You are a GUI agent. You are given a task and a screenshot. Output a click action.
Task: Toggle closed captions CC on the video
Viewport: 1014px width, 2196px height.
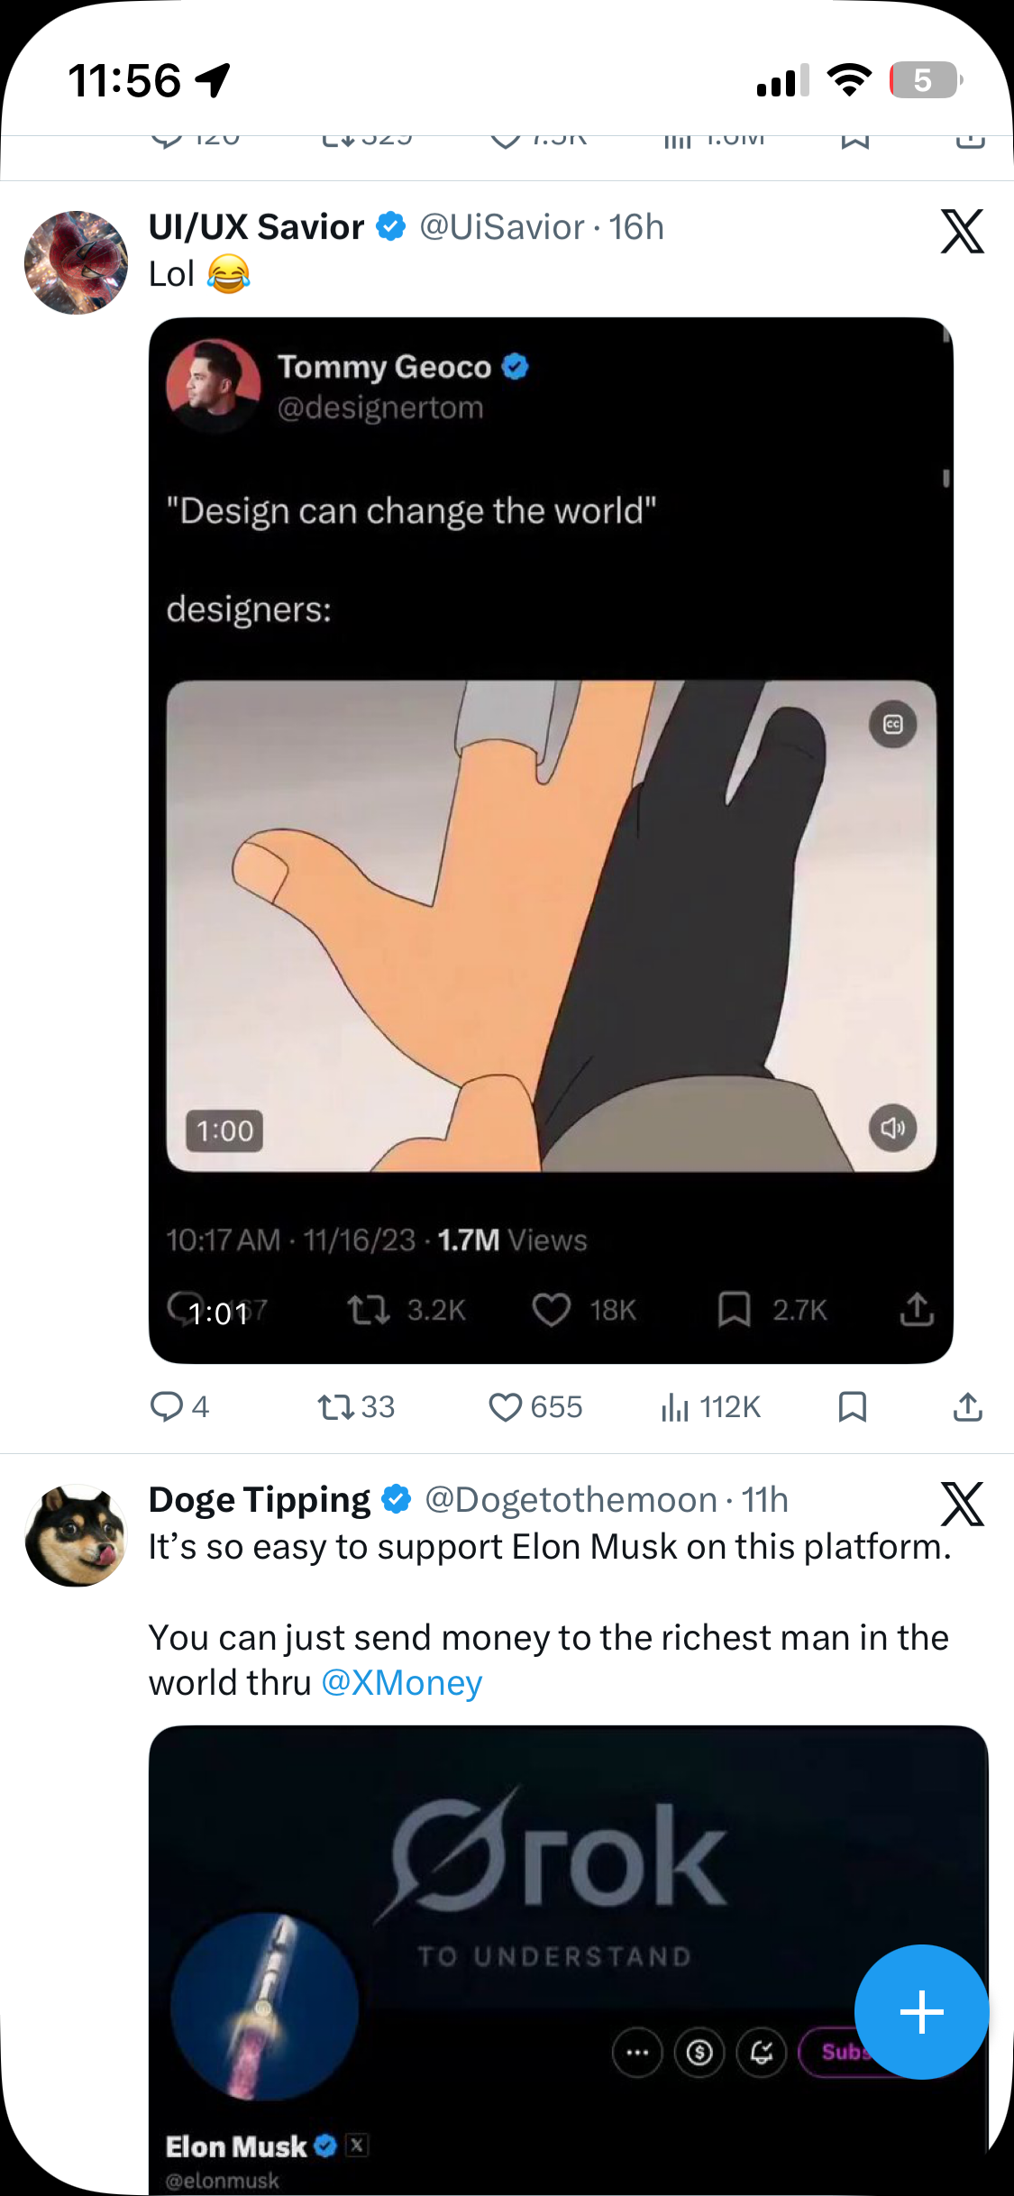tap(892, 725)
